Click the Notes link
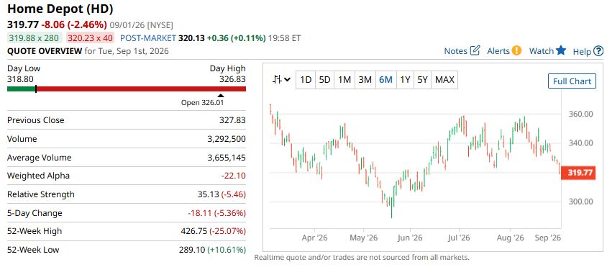This screenshot has width=607, height=275. click(456, 50)
